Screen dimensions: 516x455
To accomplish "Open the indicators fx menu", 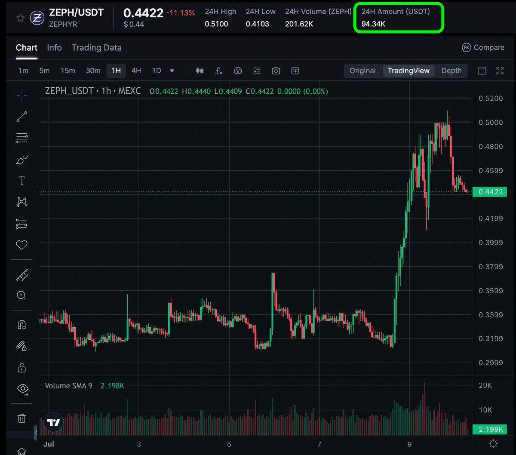I will point(219,71).
